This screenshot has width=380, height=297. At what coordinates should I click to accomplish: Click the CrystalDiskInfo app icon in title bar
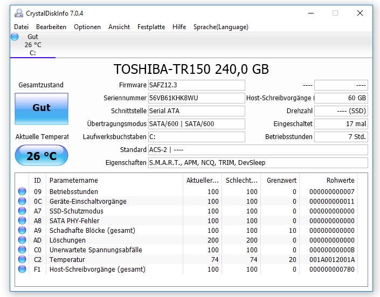click(19, 13)
